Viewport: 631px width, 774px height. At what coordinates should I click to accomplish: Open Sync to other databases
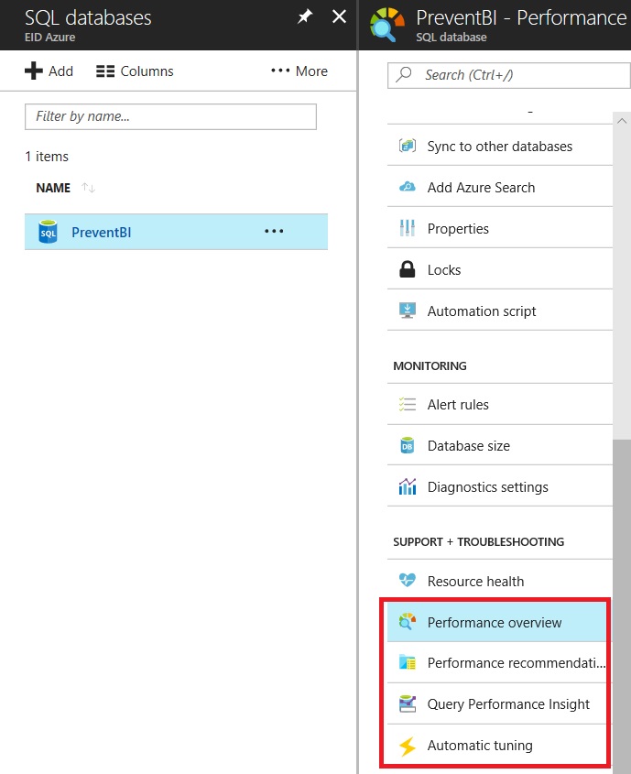click(500, 146)
